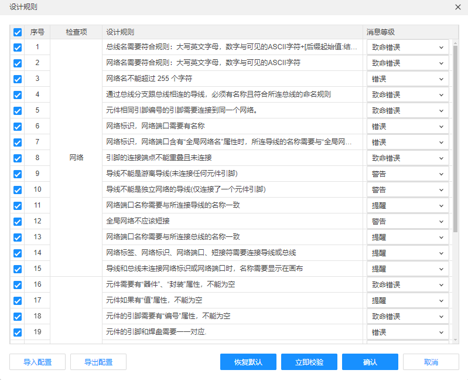The image size is (468, 380).
Task: Cancel the dialog with 取消 button
Action: coord(431,362)
